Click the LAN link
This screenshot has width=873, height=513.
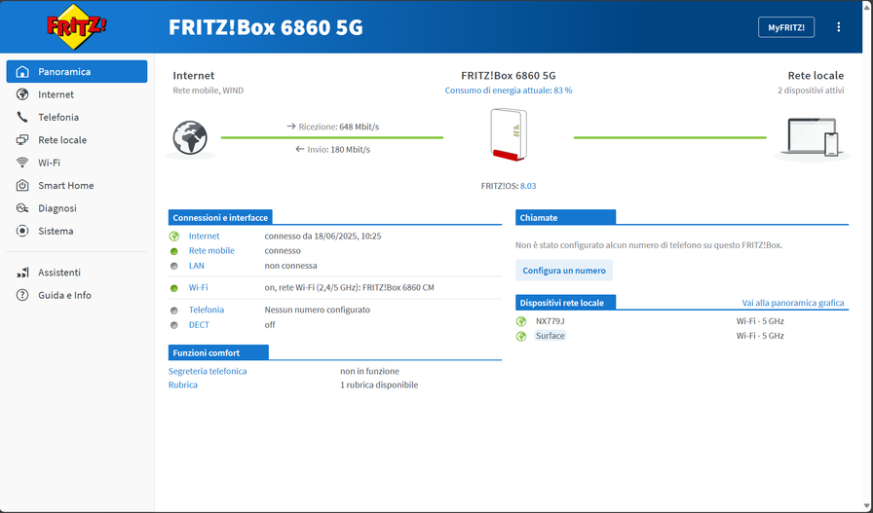point(197,266)
